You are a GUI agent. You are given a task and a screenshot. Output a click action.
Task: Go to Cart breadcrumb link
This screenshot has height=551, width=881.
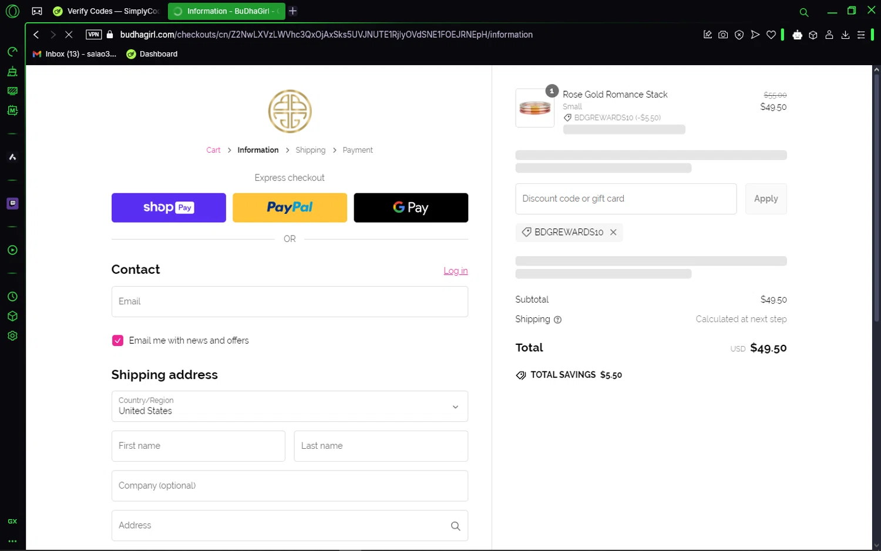[x=213, y=150]
